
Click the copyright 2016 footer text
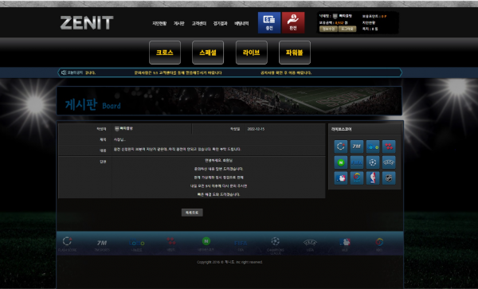pos(229,262)
